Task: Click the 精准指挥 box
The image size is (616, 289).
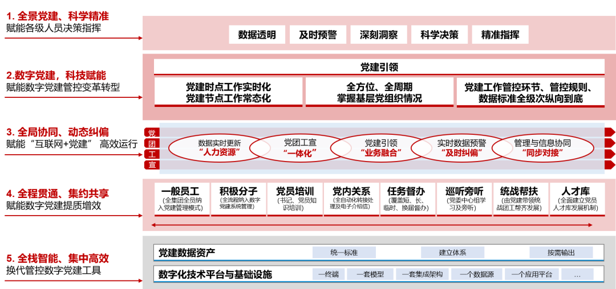Action: click(x=500, y=35)
